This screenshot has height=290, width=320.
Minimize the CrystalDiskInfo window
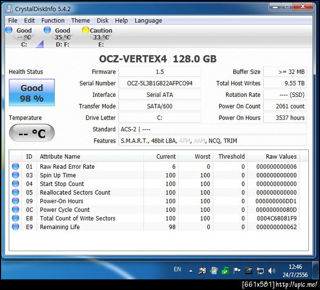tap(275, 7)
